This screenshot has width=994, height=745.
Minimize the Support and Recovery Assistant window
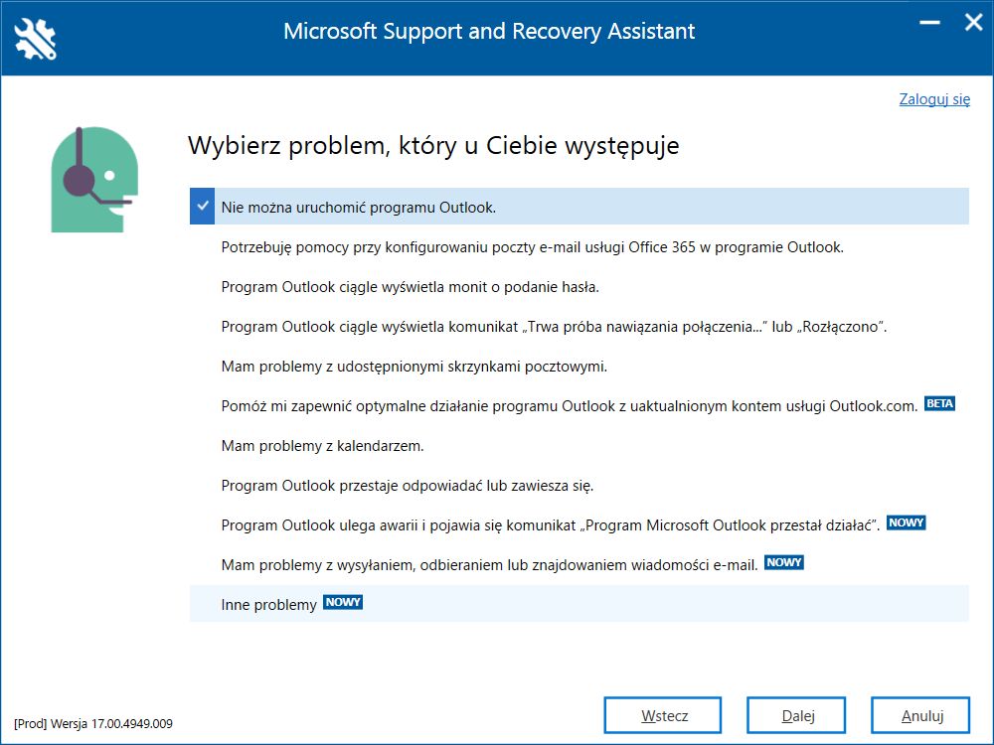pyautogui.click(x=929, y=24)
